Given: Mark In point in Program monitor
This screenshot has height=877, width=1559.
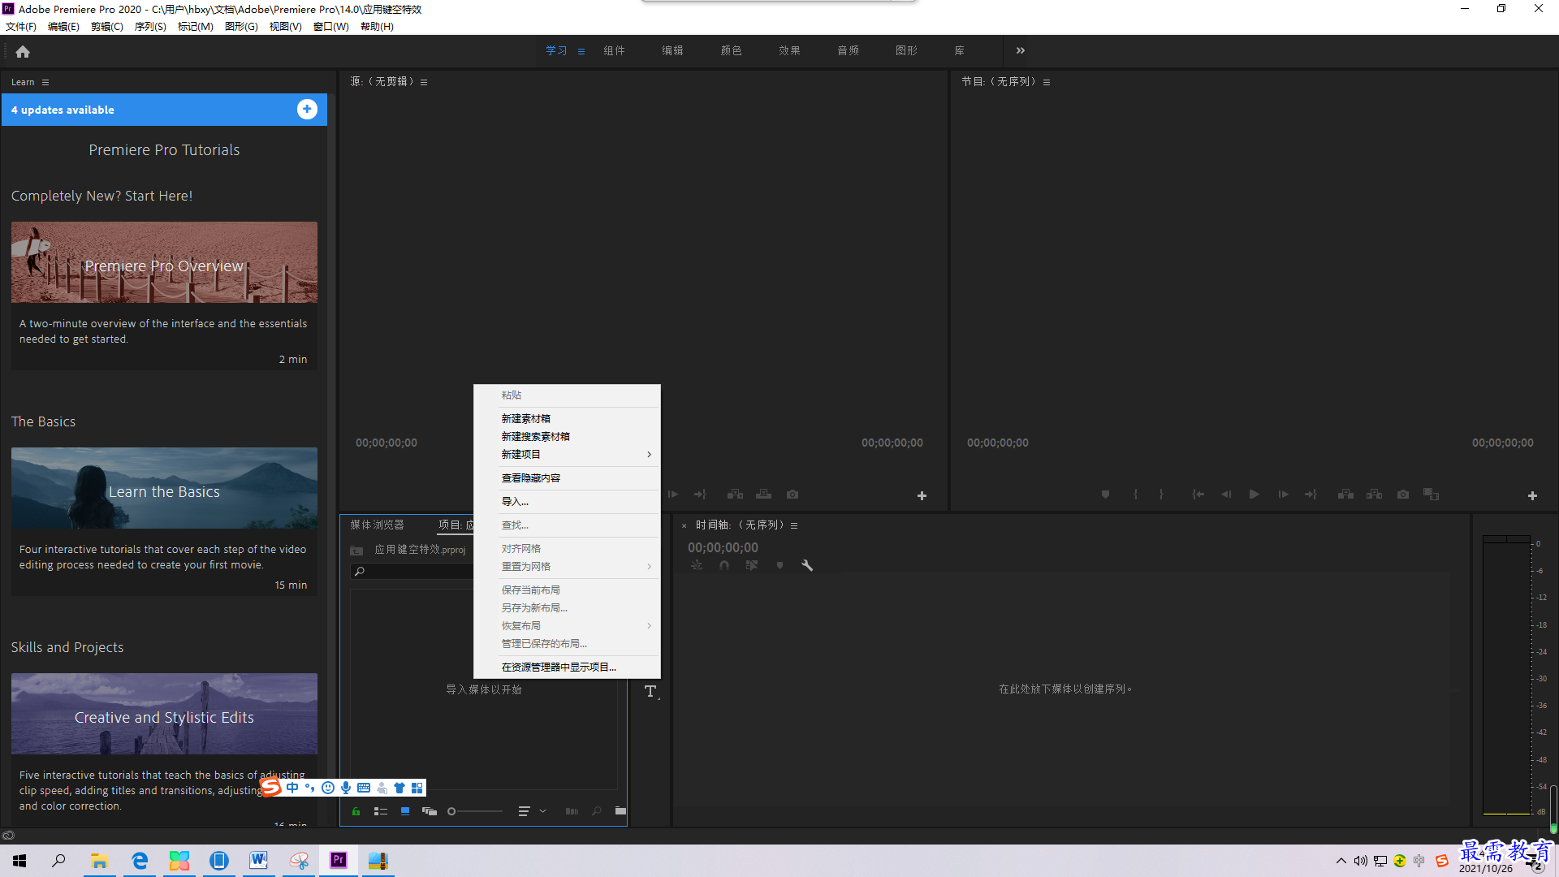Looking at the screenshot, I should point(1135,494).
